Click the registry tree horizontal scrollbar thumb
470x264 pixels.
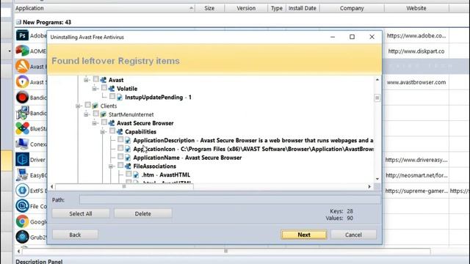coord(124,186)
